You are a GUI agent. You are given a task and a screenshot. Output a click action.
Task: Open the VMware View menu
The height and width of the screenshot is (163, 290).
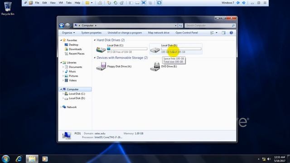point(53,3)
